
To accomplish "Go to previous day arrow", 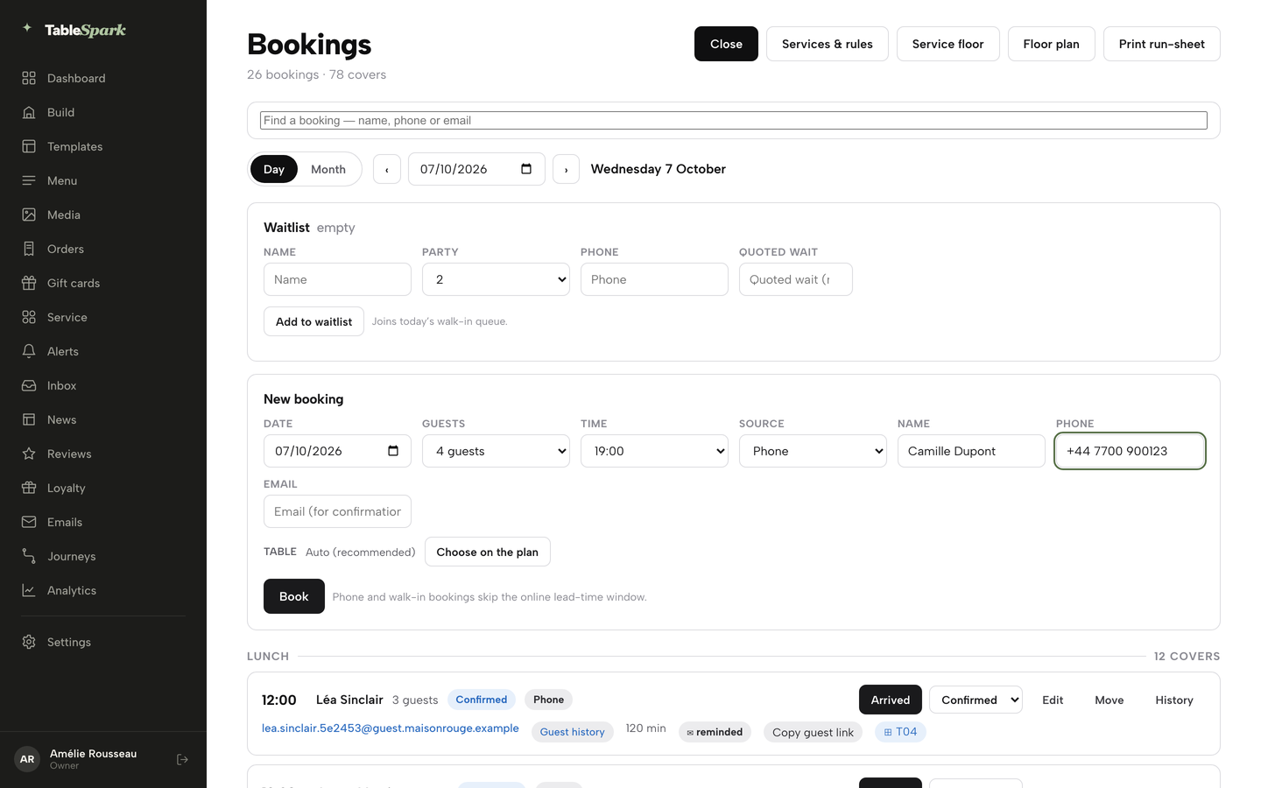I will [387, 169].
